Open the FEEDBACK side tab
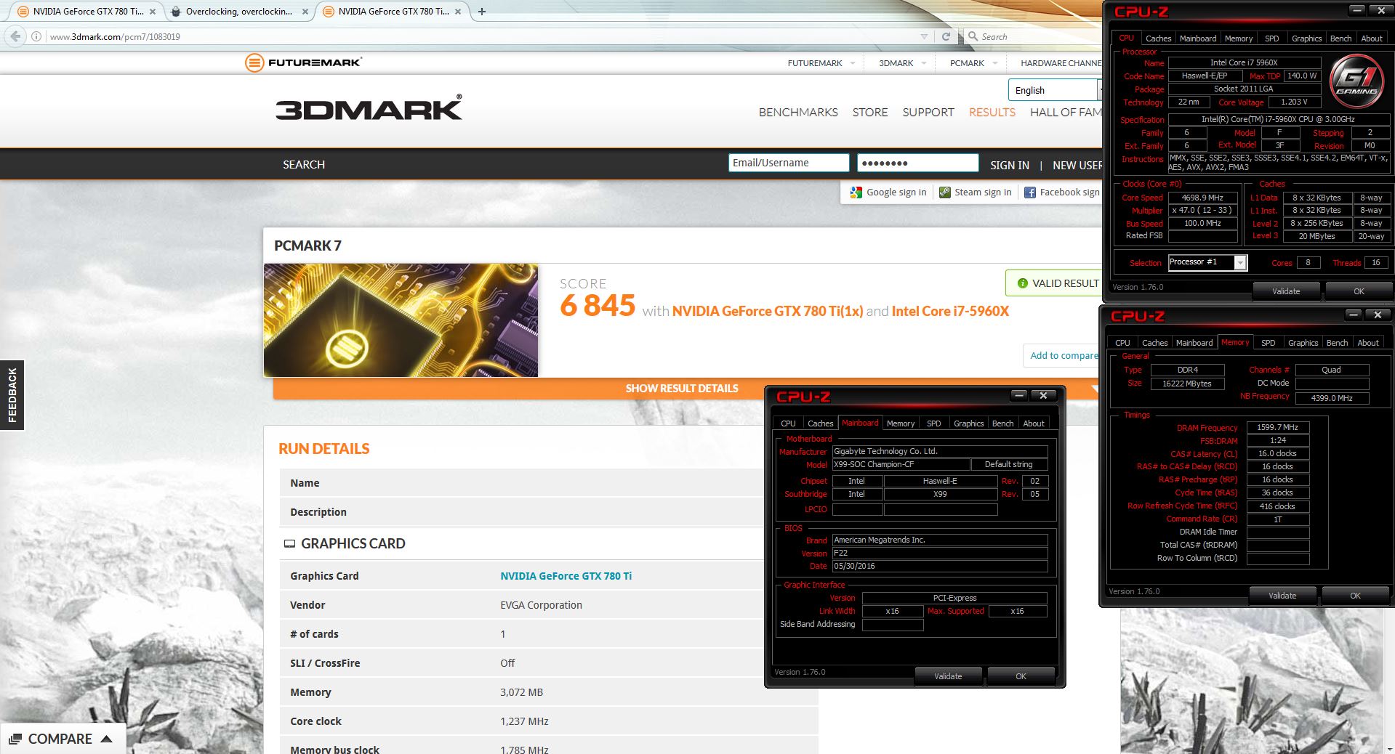1395x754 pixels. [x=12, y=395]
